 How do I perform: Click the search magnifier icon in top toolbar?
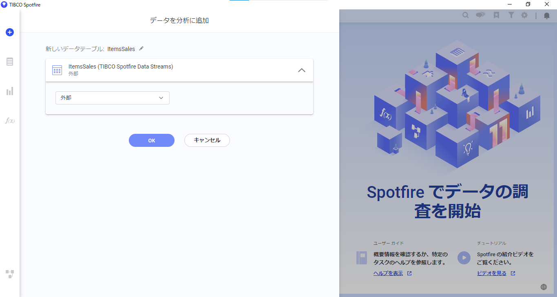[x=465, y=15]
